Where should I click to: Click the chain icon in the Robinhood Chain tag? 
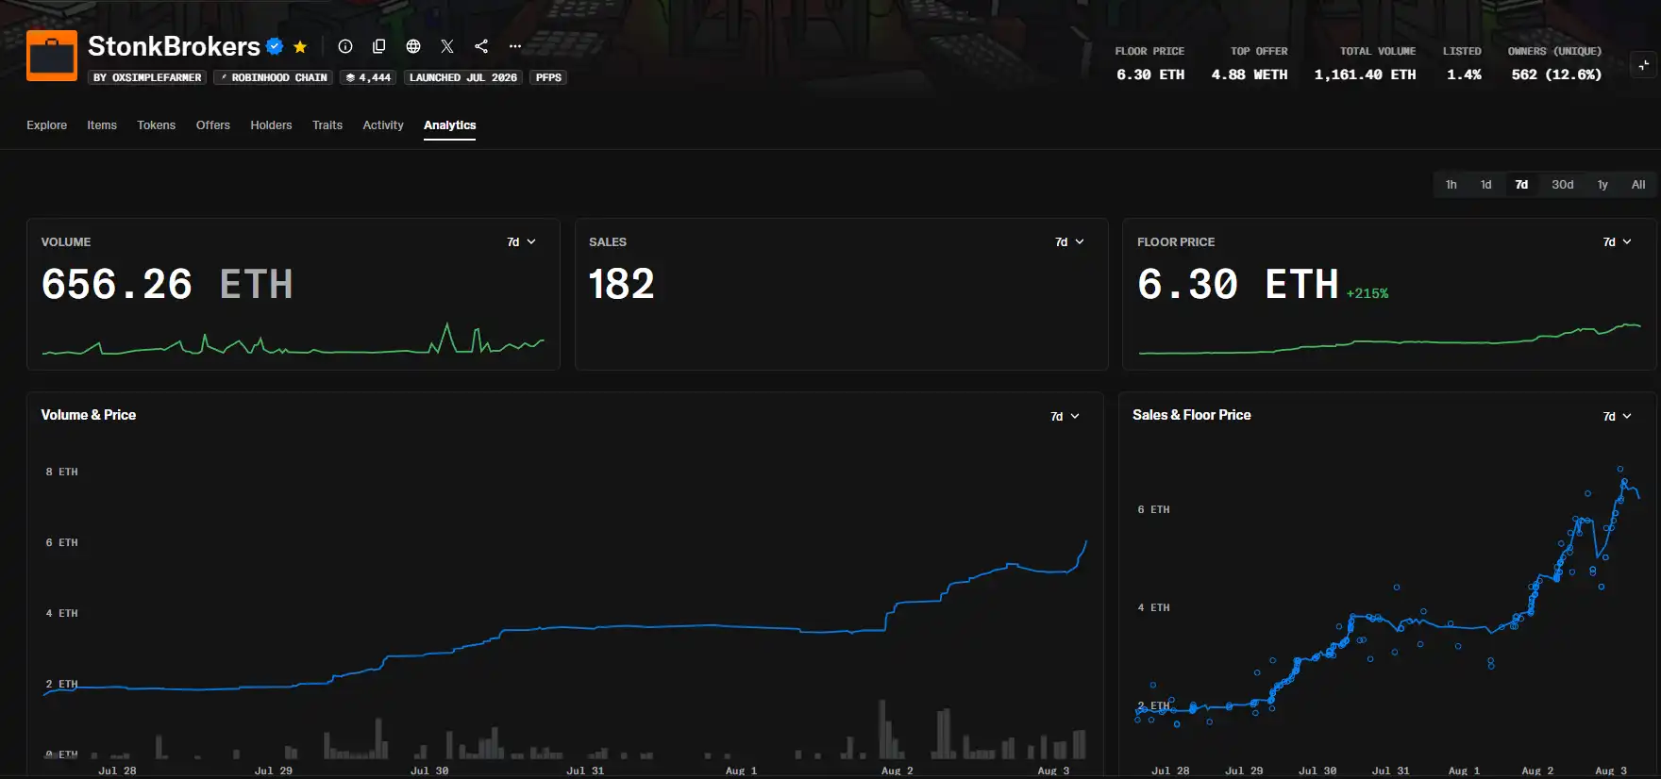click(x=224, y=77)
